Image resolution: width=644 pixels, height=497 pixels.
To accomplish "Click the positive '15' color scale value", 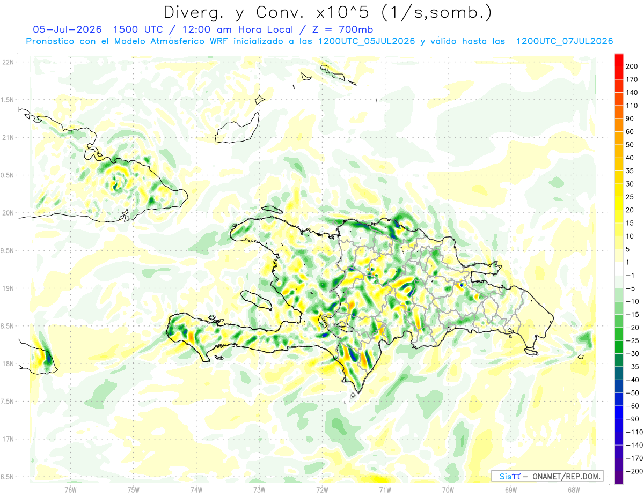I will point(630,223).
